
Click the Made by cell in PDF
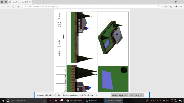59,16
